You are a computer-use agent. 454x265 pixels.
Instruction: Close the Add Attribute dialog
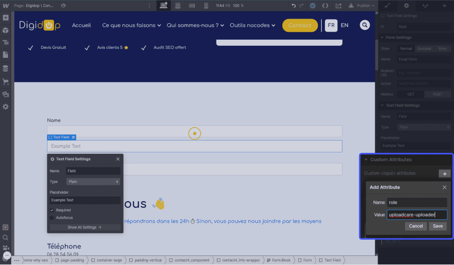click(444, 188)
